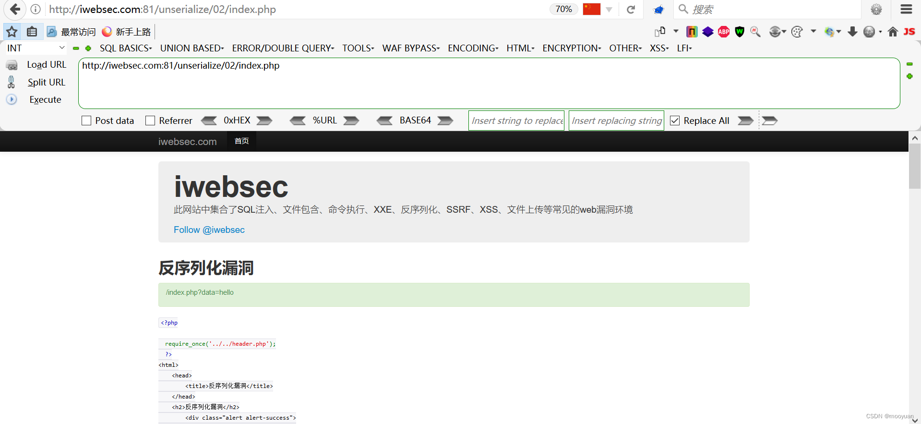
Task: Click the black shield W extension icon
Action: coord(740,32)
